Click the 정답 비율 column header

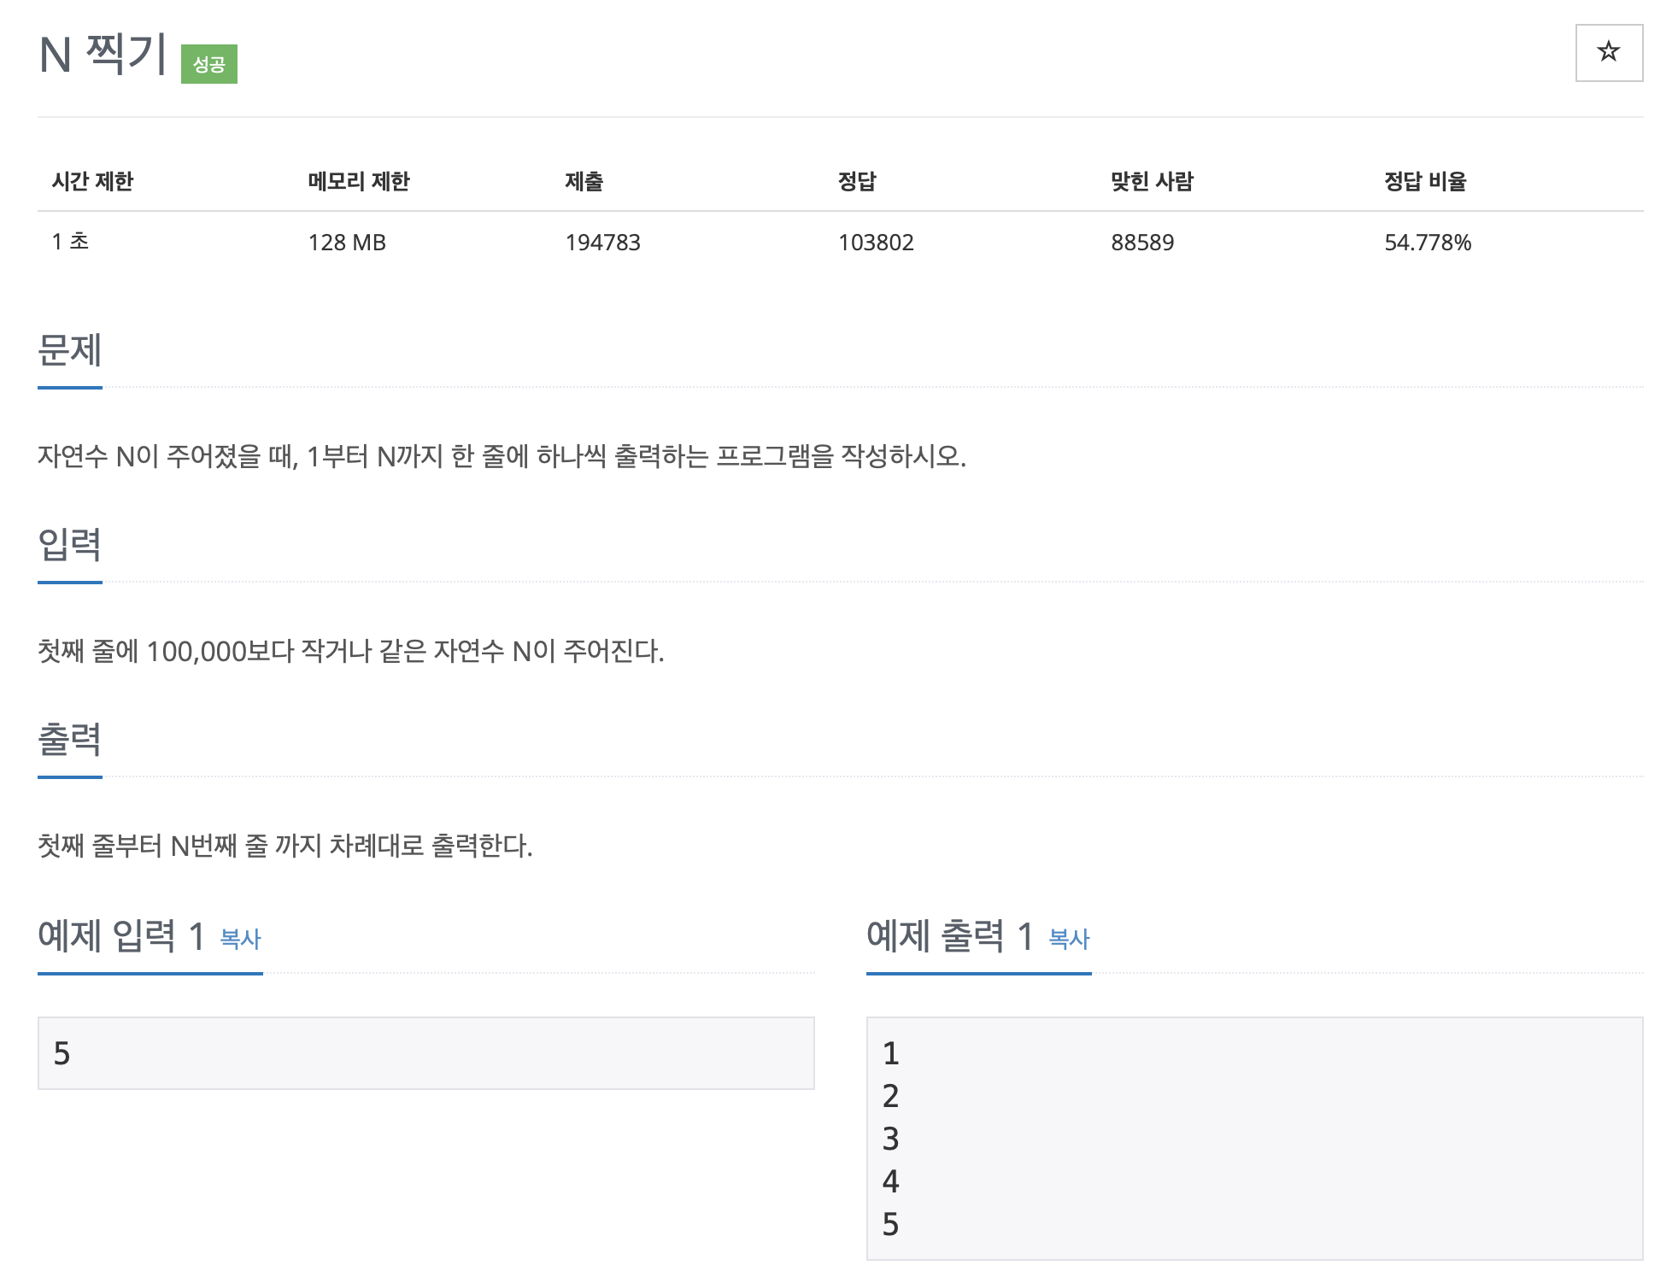pos(1424,181)
